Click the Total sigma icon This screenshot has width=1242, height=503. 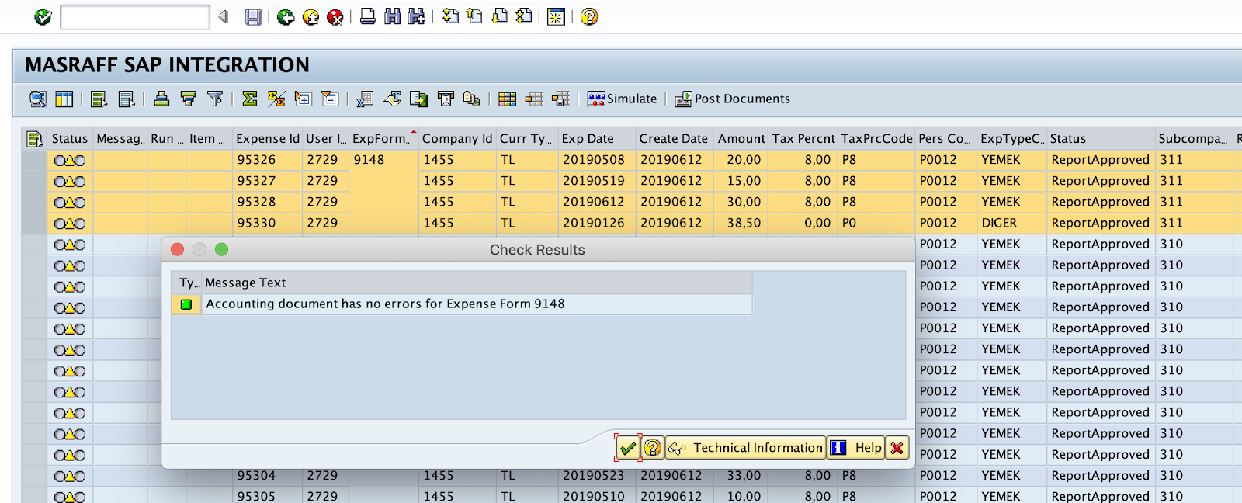click(x=249, y=99)
